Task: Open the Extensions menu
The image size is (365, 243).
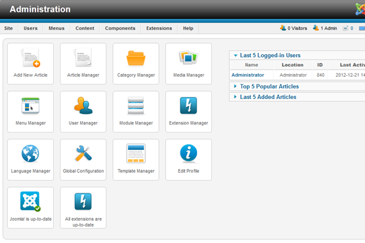Action: (x=160, y=28)
